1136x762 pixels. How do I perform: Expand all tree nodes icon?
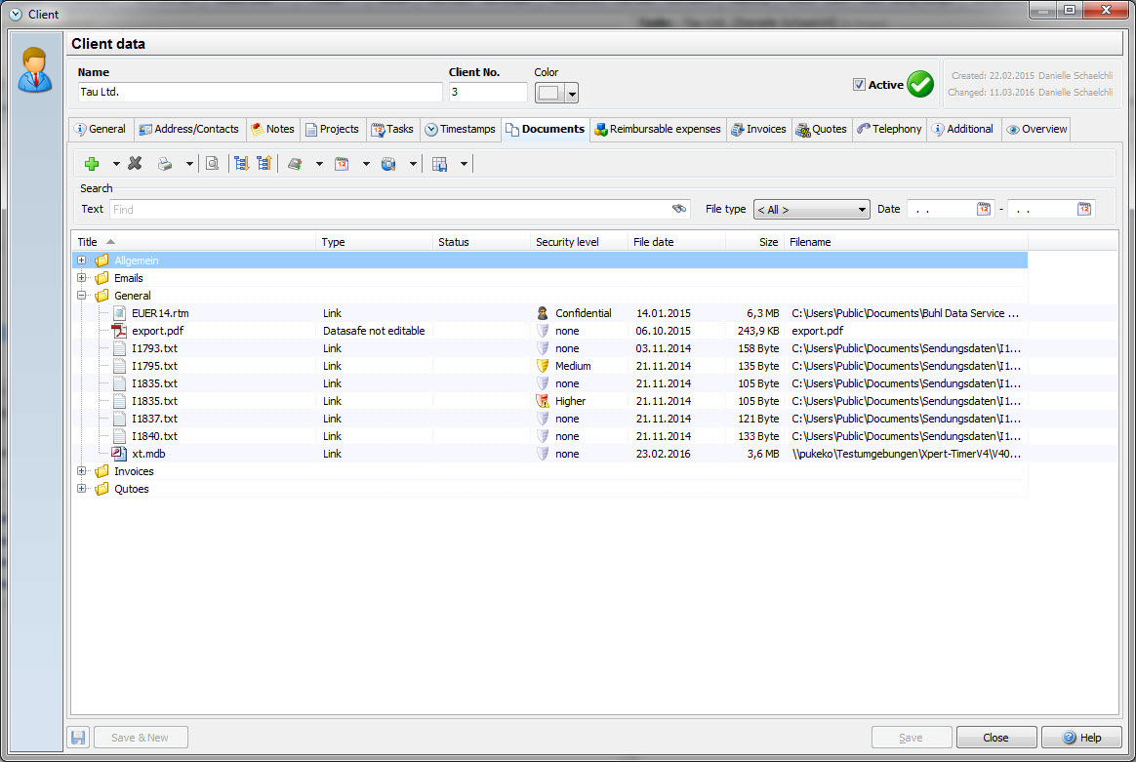[x=241, y=164]
